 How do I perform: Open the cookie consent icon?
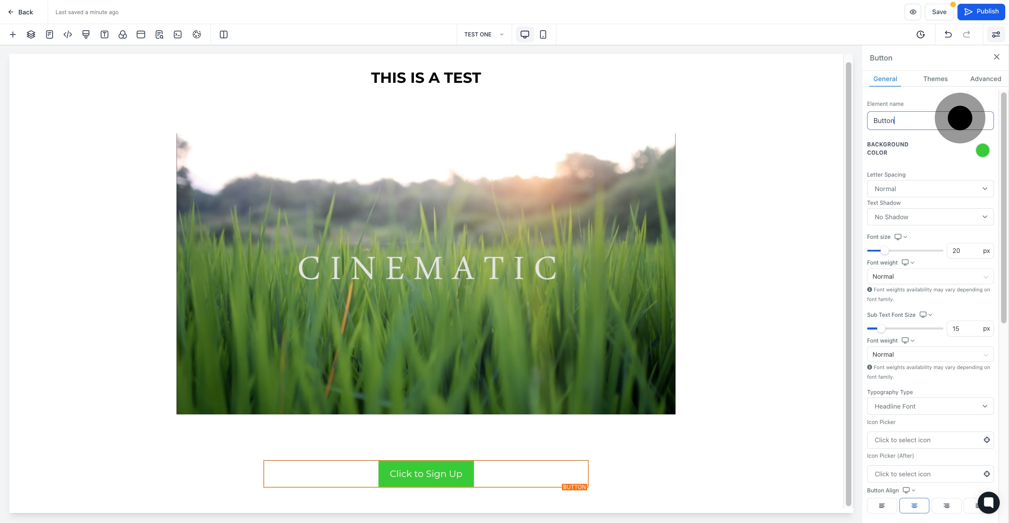(197, 34)
